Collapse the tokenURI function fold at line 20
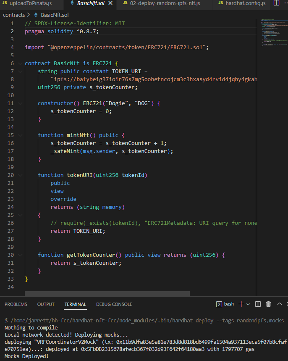The image size is (288, 361). (20, 175)
